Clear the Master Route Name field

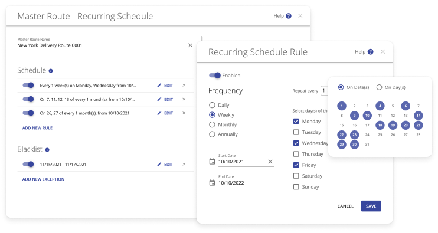[x=190, y=45]
